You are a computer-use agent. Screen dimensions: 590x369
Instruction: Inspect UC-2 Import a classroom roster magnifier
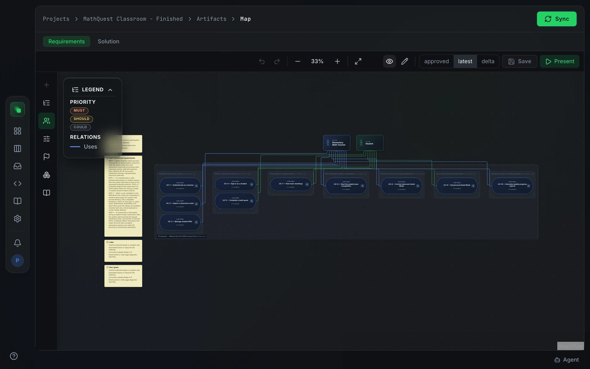coord(196,204)
